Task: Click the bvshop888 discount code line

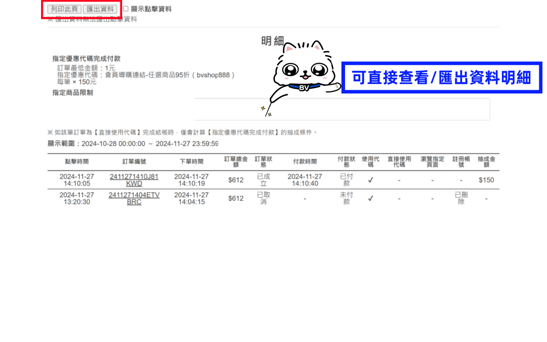Action: click(x=146, y=75)
